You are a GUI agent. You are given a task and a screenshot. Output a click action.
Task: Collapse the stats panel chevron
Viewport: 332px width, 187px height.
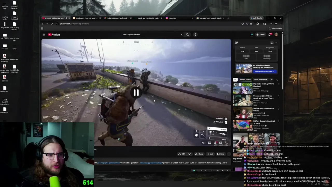[x=276, y=43]
